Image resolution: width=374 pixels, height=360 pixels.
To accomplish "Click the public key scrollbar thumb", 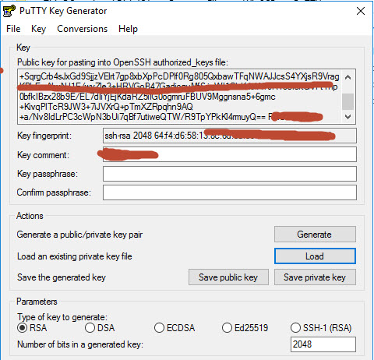I will pyautogui.click(x=348, y=102).
